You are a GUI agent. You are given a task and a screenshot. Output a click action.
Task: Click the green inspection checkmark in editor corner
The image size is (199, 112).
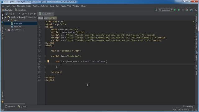click(x=193, y=21)
